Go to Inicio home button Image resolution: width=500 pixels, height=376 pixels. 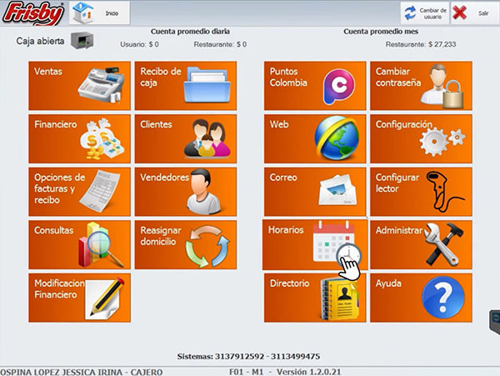pos(99,13)
